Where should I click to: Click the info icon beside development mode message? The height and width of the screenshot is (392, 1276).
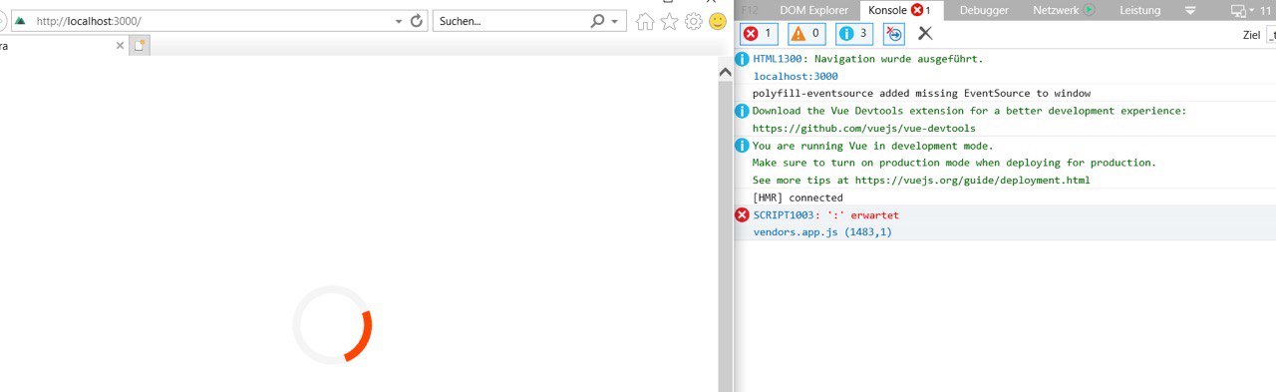(x=742, y=146)
